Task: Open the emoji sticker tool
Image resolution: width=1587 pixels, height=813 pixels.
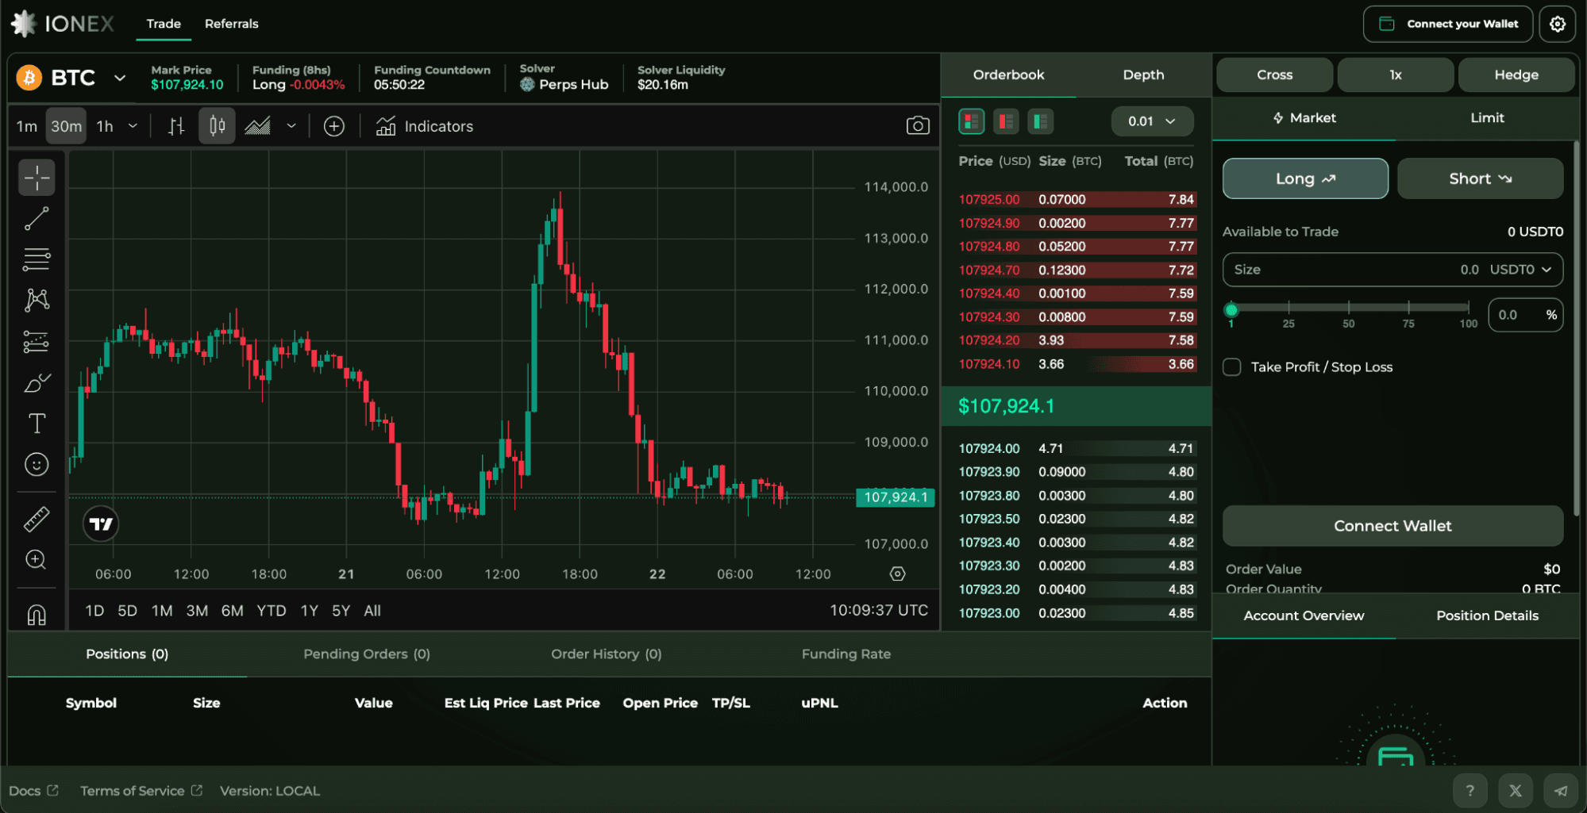Action: (x=37, y=464)
